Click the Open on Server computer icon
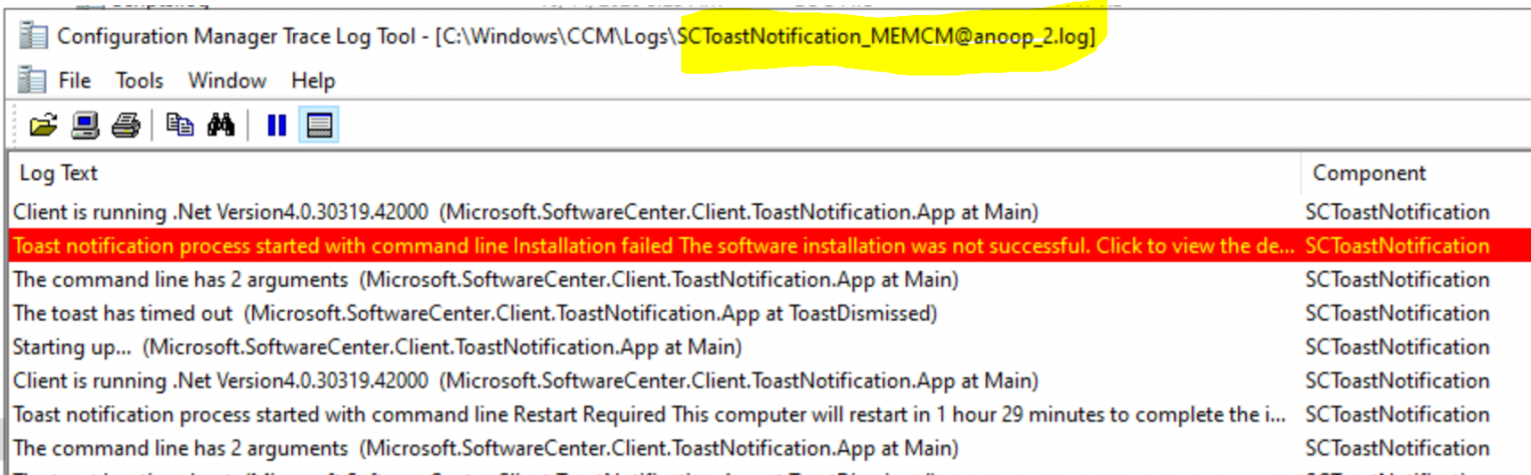 (x=85, y=125)
